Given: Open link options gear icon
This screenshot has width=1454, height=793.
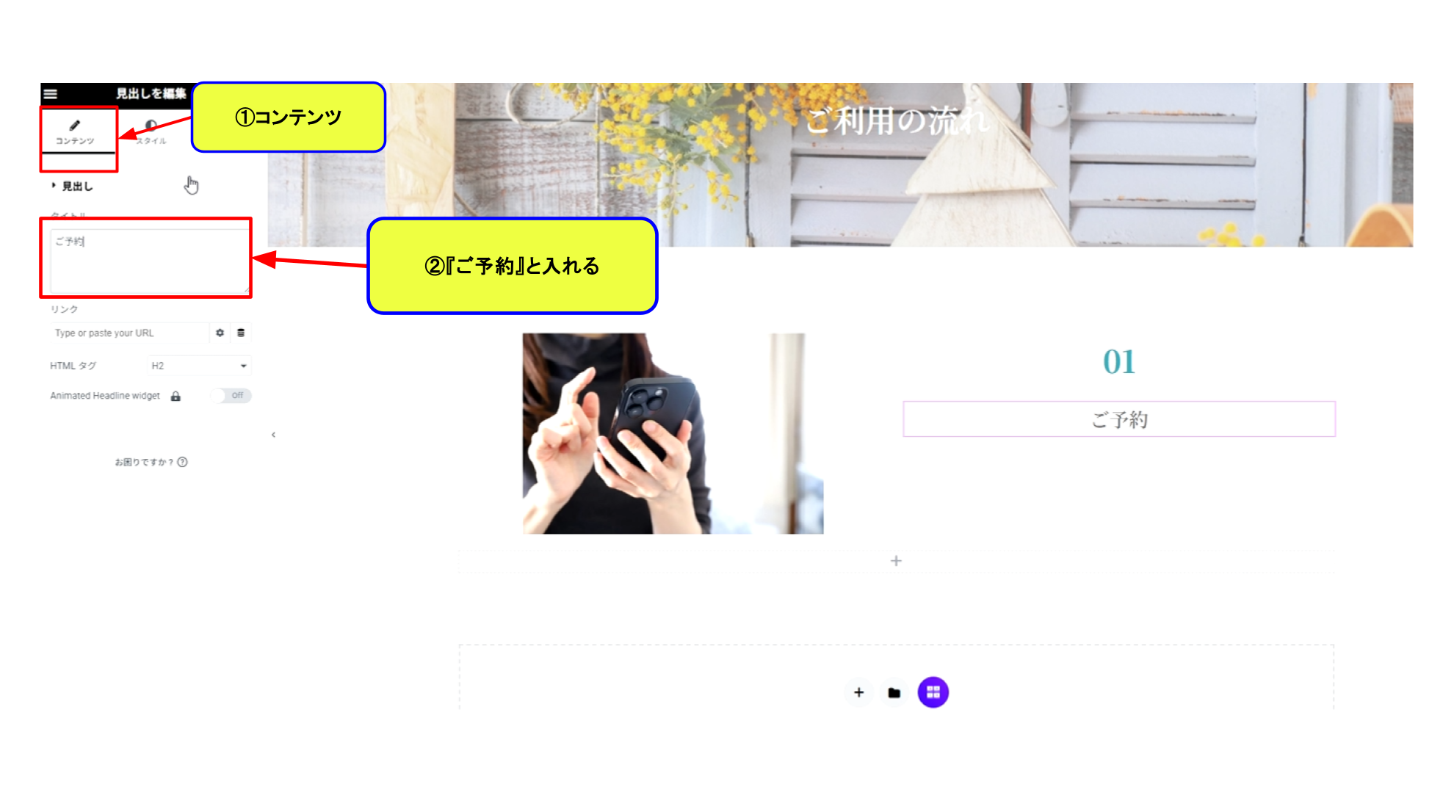Looking at the screenshot, I should point(220,333).
